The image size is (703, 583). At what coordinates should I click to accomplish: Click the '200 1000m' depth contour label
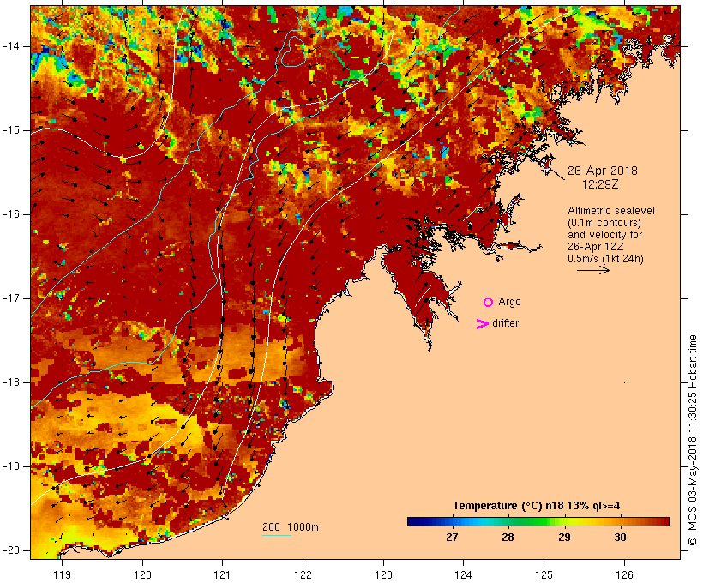[x=291, y=527]
